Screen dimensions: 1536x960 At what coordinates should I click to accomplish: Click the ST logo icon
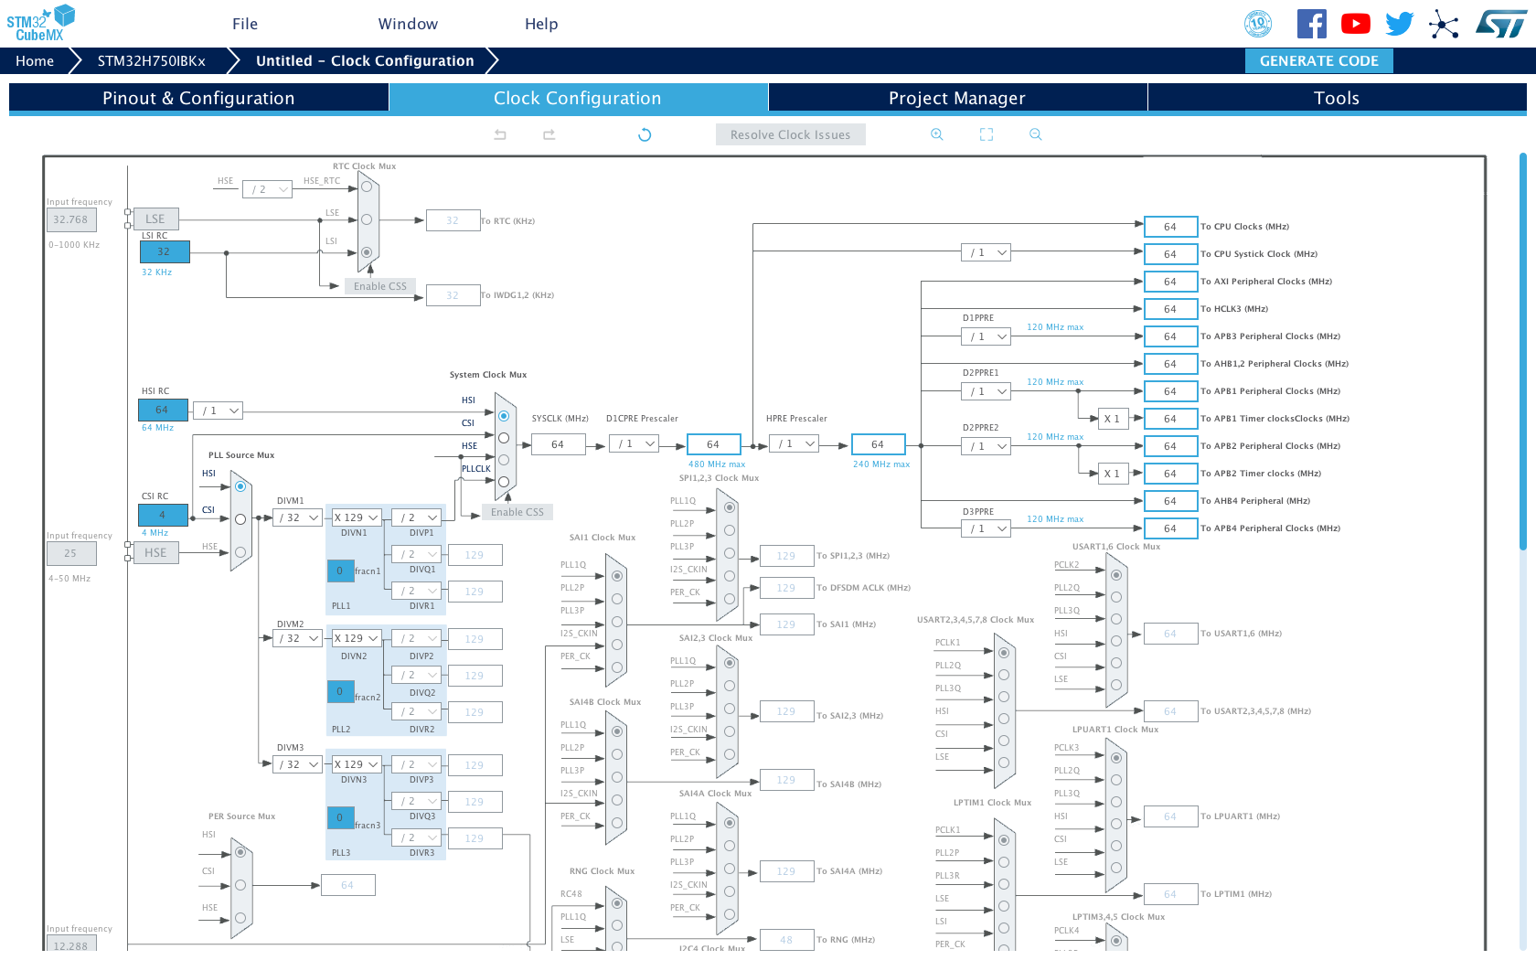[1500, 24]
